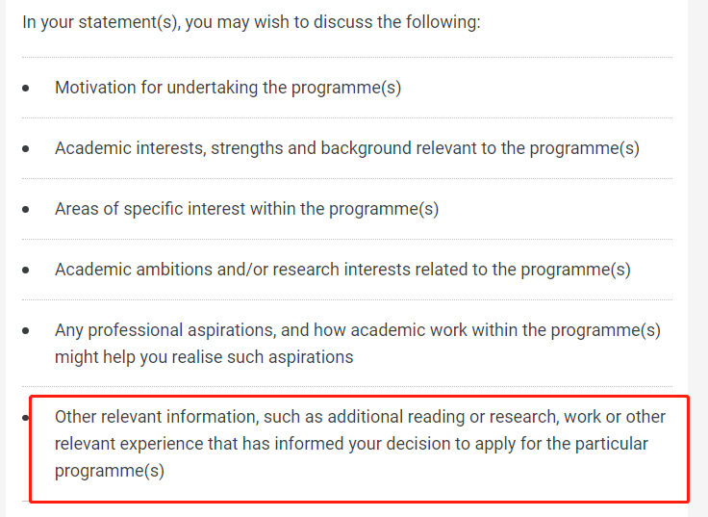708x517 pixels.
Task: Select 'Areas of specific interest within the programme(s)'
Action: point(246,209)
